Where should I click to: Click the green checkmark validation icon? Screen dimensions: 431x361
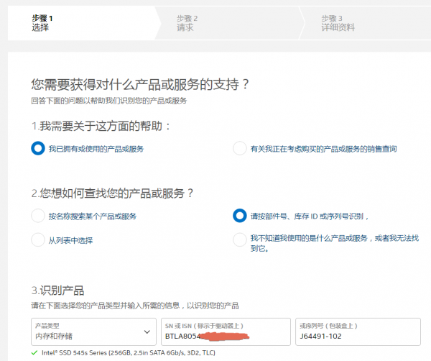click(x=34, y=353)
